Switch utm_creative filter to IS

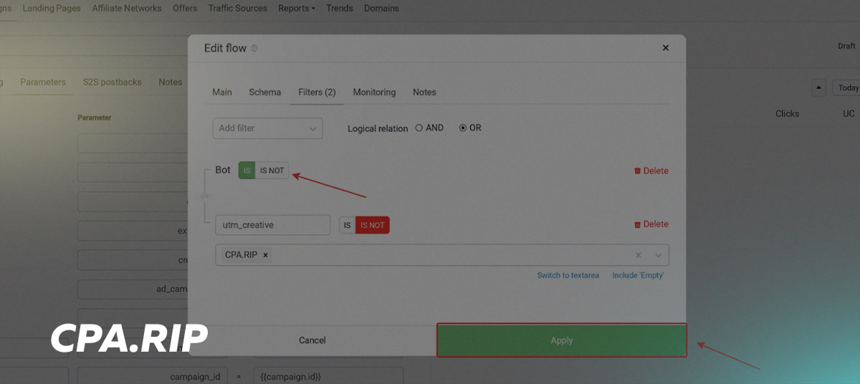pyautogui.click(x=347, y=225)
